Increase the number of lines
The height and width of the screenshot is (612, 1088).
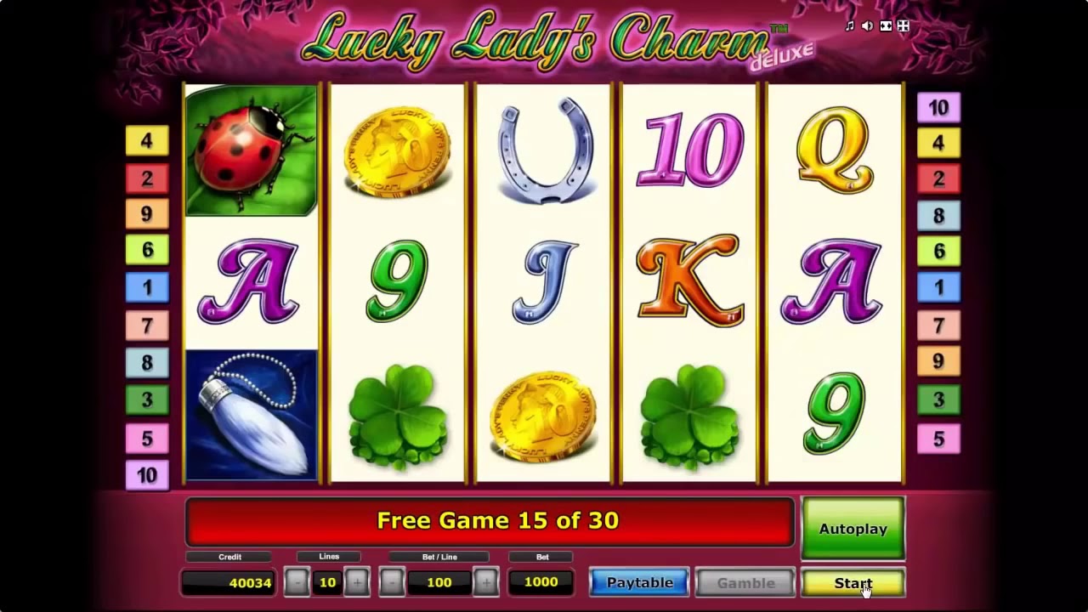click(357, 582)
